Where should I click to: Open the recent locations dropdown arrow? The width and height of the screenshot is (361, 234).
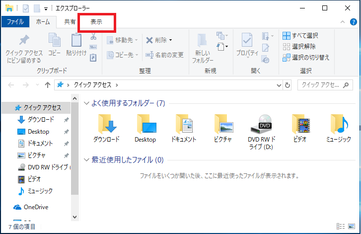click(x=38, y=85)
